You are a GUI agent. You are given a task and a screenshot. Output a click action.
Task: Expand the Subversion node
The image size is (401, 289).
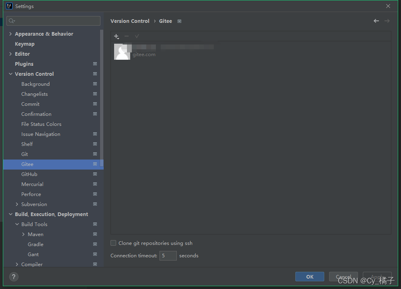pyautogui.click(x=17, y=204)
